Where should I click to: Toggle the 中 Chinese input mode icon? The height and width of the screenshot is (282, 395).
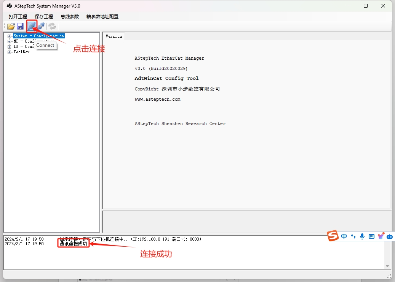(344, 236)
